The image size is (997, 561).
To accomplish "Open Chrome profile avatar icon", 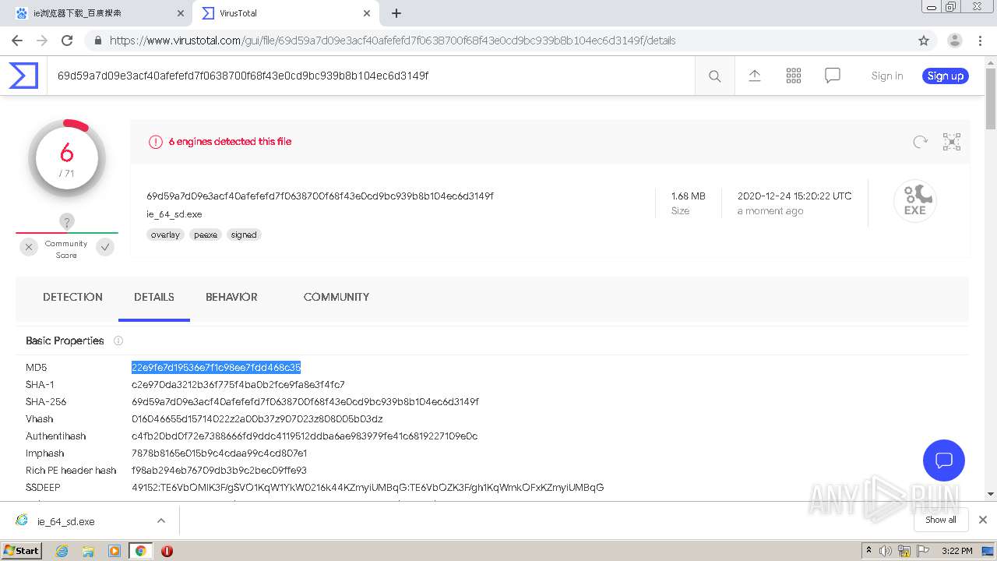I will pos(955,41).
